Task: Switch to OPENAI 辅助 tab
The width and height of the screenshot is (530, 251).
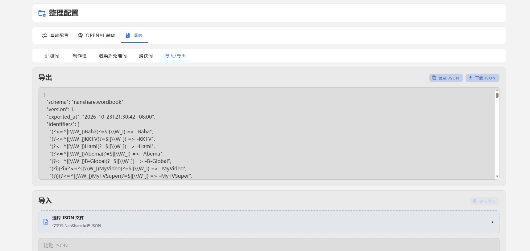Action: tap(97, 35)
